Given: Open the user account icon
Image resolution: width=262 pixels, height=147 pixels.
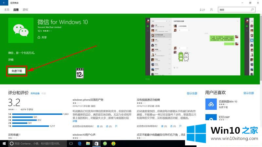Looking at the screenshot, I should [211, 10].
